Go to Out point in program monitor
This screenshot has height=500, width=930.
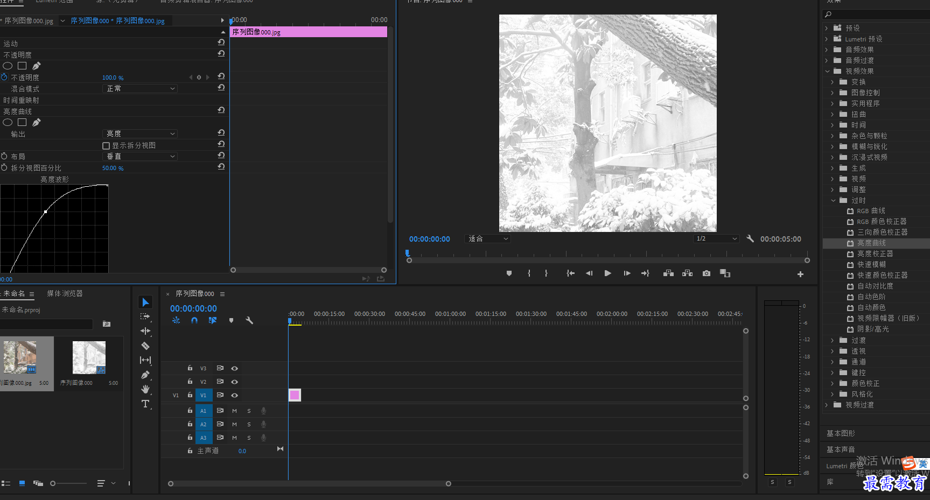(x=645, y=273)
